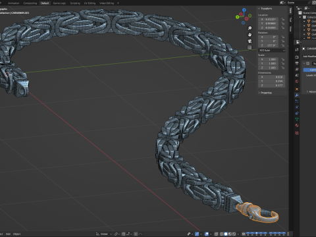Lock Rotation X with padlock icon
Viewport: 316px width, 237px height.
click(283, 37)
